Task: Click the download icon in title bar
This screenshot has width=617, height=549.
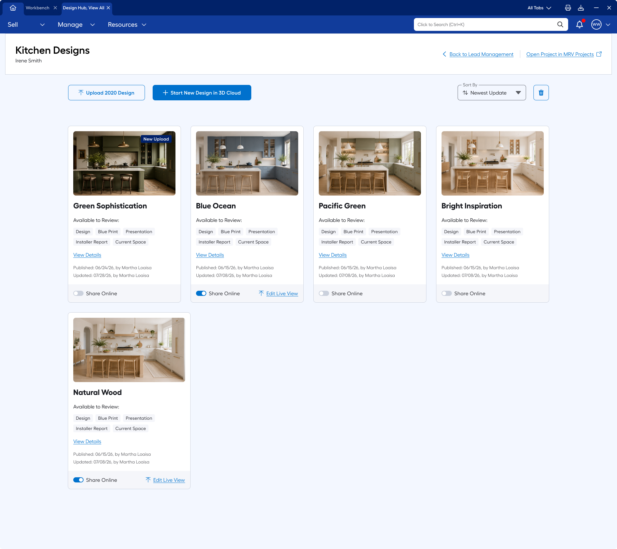Action: tap(581, 8)
